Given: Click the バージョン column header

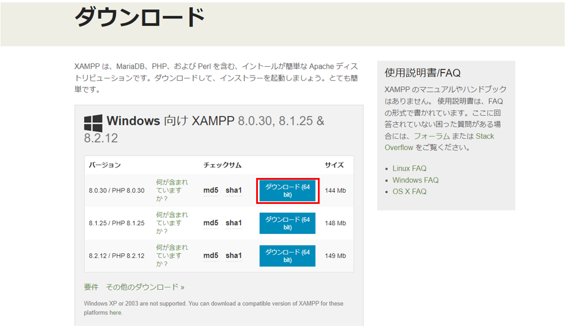Looking at the screenshot, I should tap(104, 165).
